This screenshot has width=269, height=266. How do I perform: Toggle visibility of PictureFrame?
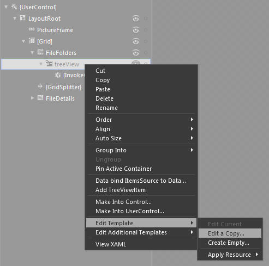pyautogui.click(x=136, y=30)
